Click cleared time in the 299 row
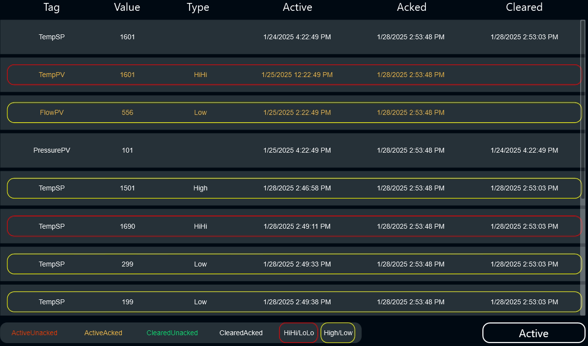Viewport: 588px width, 346px height. (524, 265)
